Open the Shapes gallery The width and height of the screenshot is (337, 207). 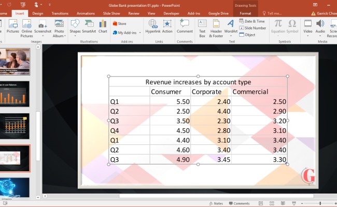(x=75, y=28)
